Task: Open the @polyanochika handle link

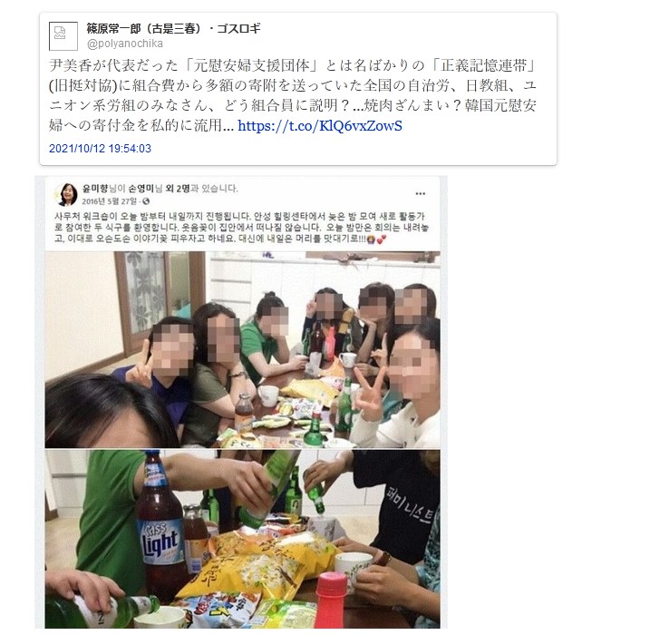Action: coord(124,44)
